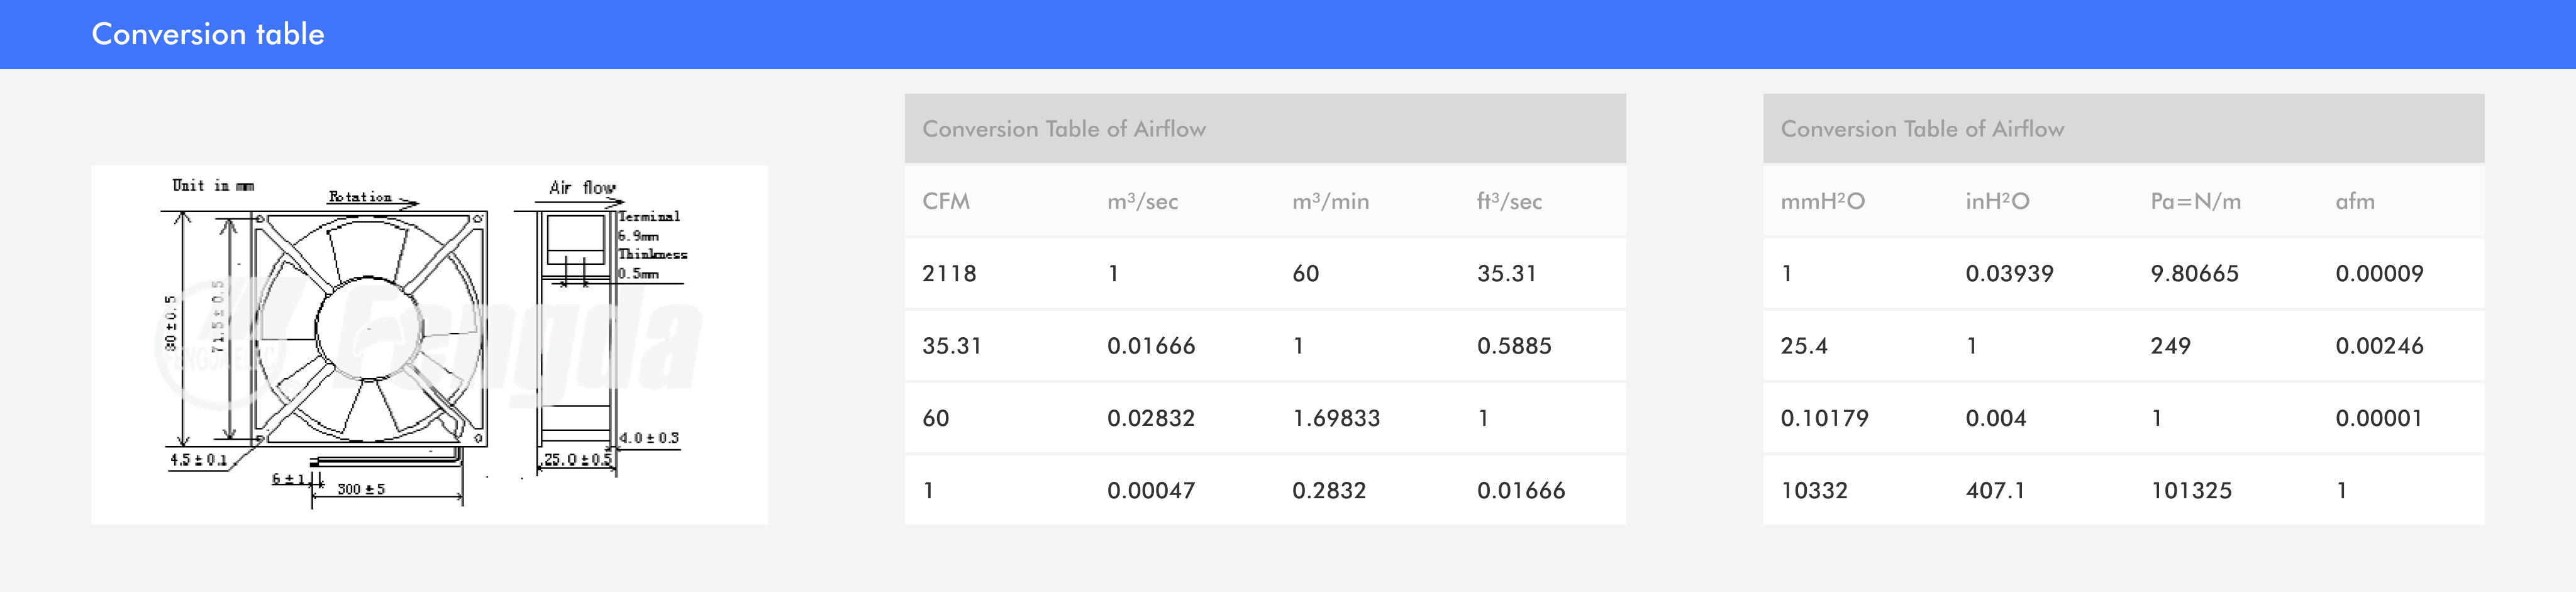This screenshot has width=2576, height=592.
Task: Click the afm column header
Action: click(x=2354, y=201)
